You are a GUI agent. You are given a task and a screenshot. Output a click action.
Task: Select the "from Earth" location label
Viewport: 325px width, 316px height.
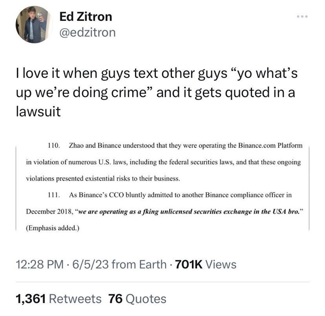(138, 265)
